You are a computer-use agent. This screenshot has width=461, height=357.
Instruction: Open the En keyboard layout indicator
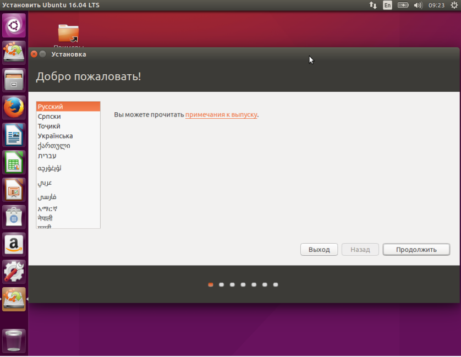pyautogui.click(x=387, y=5)
